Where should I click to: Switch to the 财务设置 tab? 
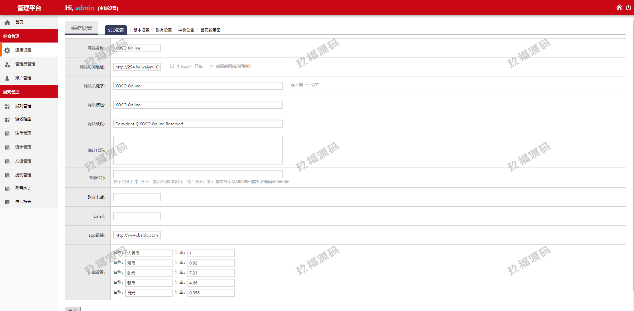tap(164, 30)
